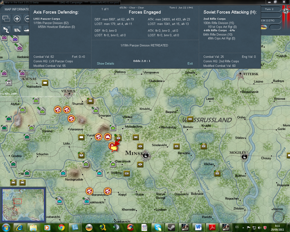290x232 pixels.
Task: Select the tan counter left of Yuratishki
Action: [x=81, y=137]
